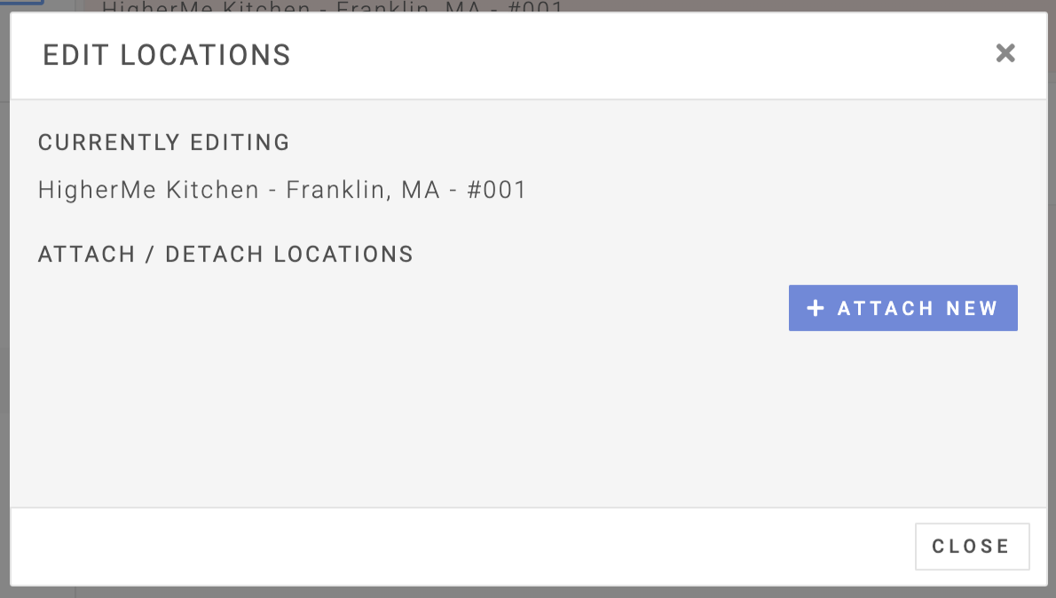Click the Currently Editing label
Image resolution: width=1056 pixels, height=598 pixels.
(x=164, y=142)
